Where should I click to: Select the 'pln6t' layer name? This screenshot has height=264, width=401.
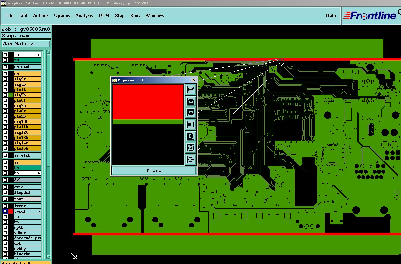click(x=27, y=100)
